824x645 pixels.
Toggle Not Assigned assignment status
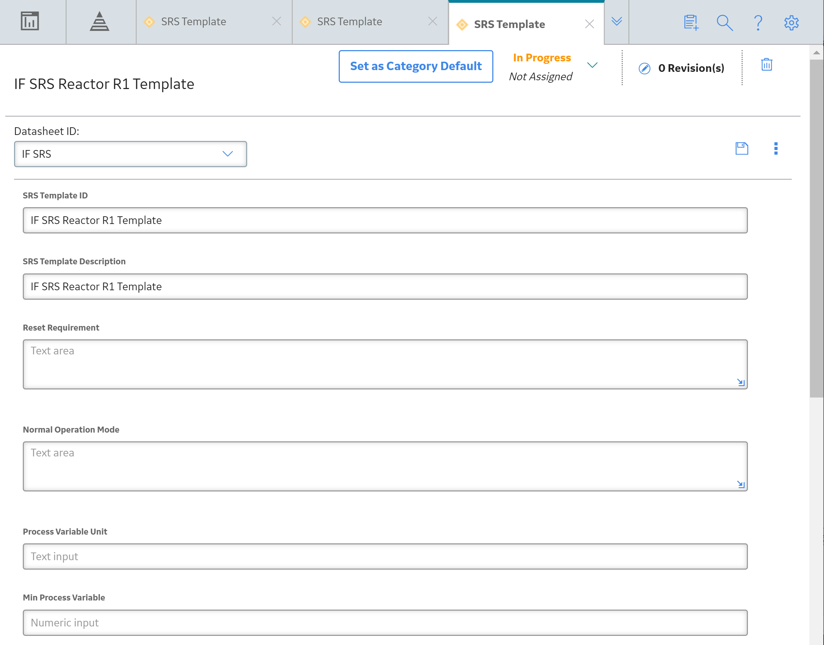pyautogui.click(x=540, y=75)
